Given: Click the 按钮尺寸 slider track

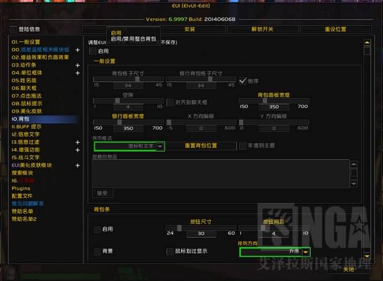Looking at the screenshot, I should 201,228.
